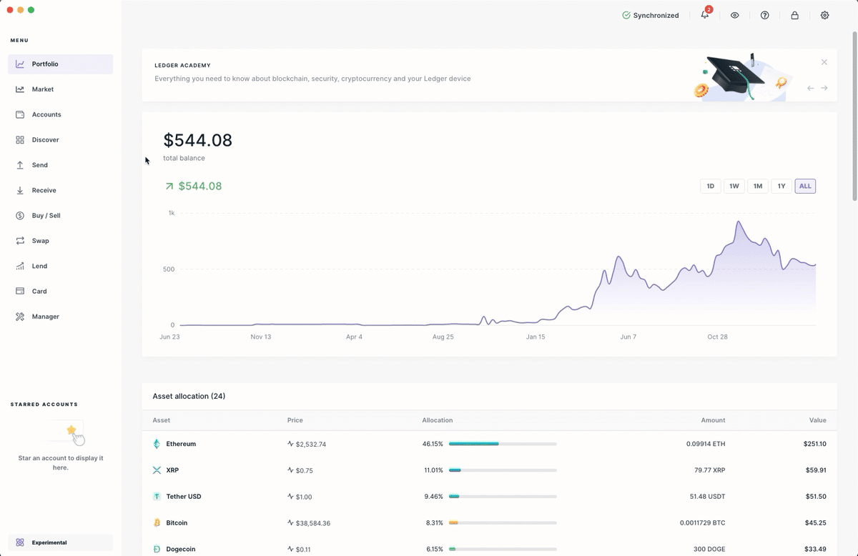Click the Swap arrows icon
Screen dimensions: 858x556
[20, 241]
